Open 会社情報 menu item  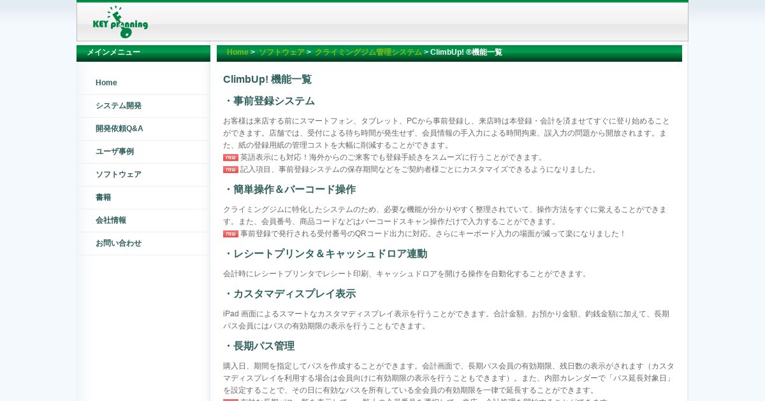[x=143, y=220]
